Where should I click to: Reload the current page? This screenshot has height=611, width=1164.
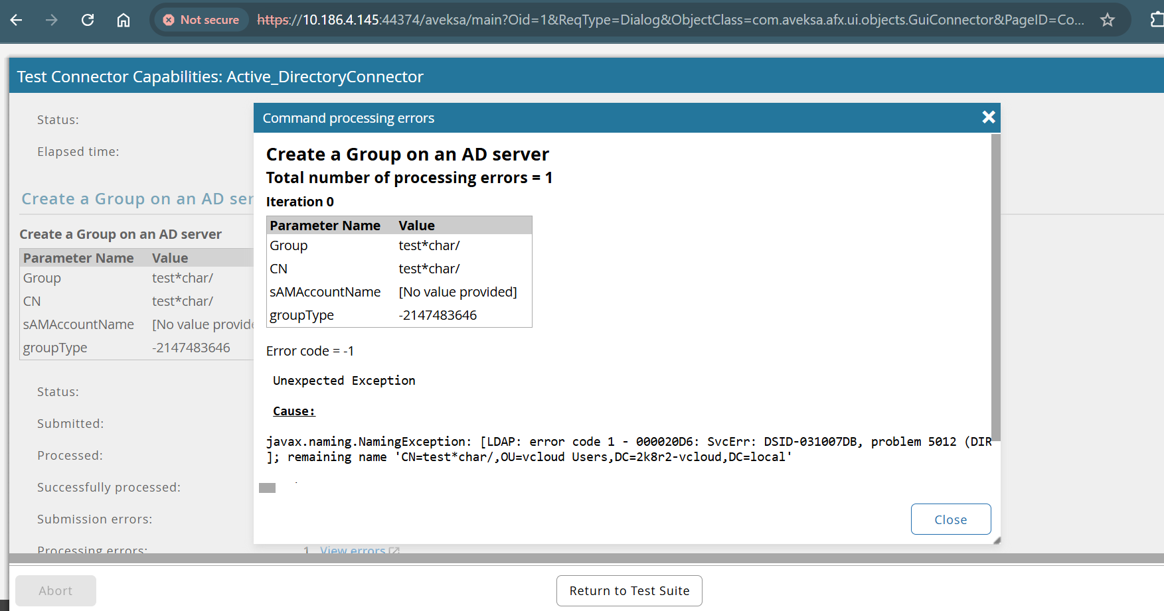[88, 20]
